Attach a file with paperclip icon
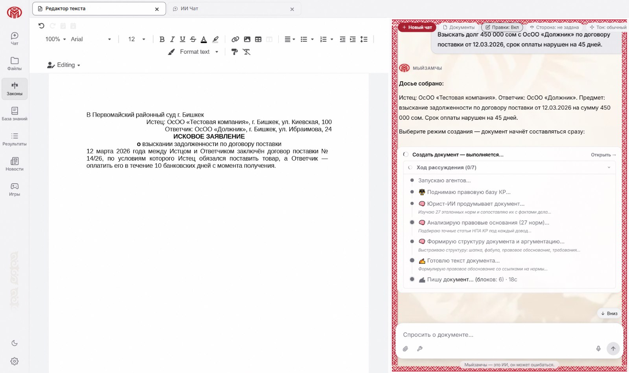Image resolution: width=629 pixels, height=373 pixels. (x=405, y=349)
